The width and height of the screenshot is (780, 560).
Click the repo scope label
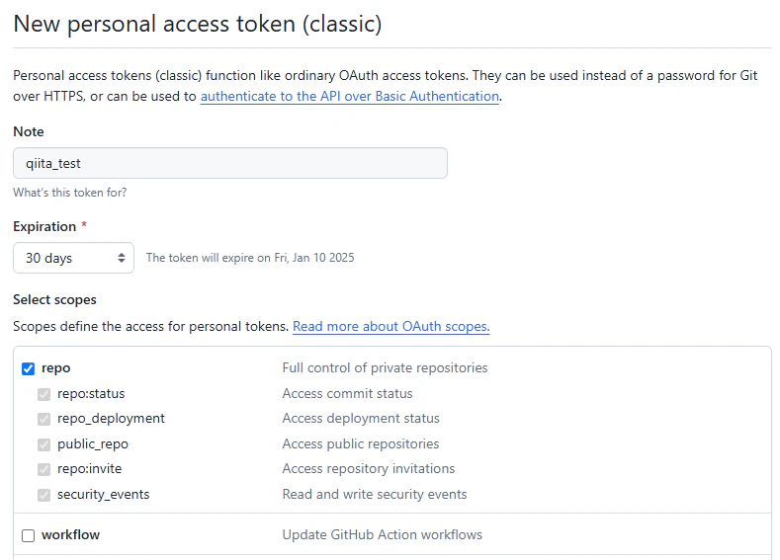click(x=55, y=368)
